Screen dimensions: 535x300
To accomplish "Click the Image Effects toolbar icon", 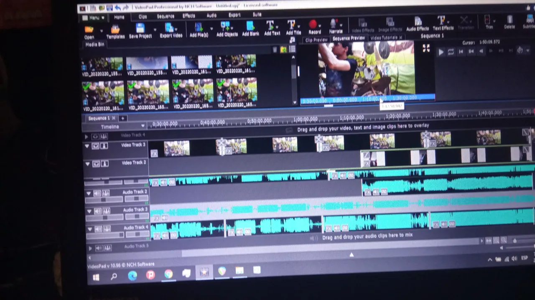I will pyautogui.click(x=390, y=22).
